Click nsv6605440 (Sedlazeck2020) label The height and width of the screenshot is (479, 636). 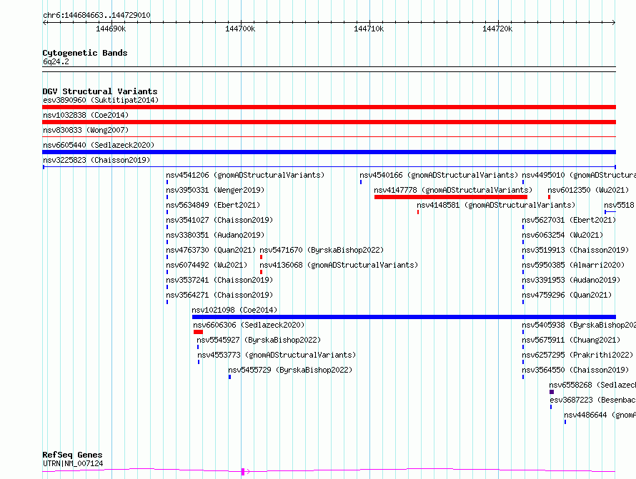(x=99, y=145)
